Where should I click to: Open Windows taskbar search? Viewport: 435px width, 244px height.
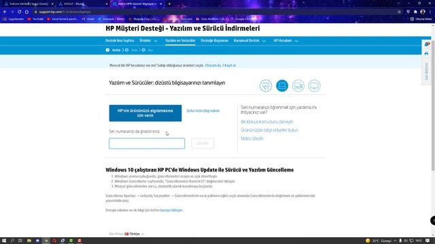point(12,241)
